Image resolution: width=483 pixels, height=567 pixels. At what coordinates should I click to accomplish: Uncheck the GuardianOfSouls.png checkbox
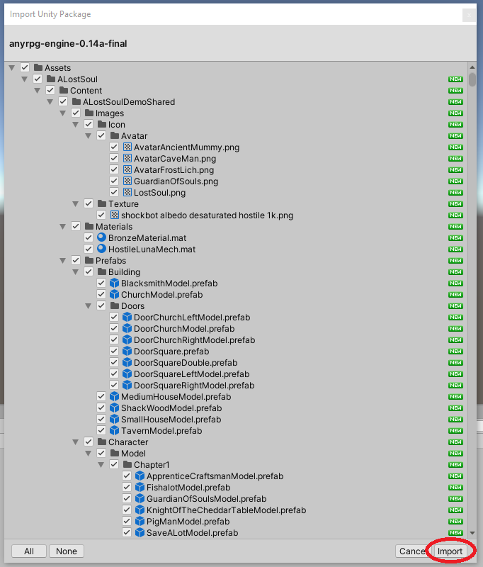coord(115,181)
